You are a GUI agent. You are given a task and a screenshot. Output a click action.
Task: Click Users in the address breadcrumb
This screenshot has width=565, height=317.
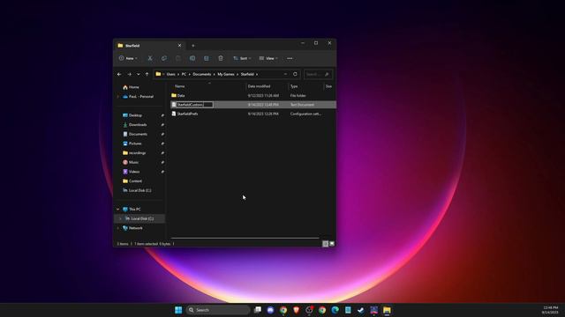tap(170, 74)
